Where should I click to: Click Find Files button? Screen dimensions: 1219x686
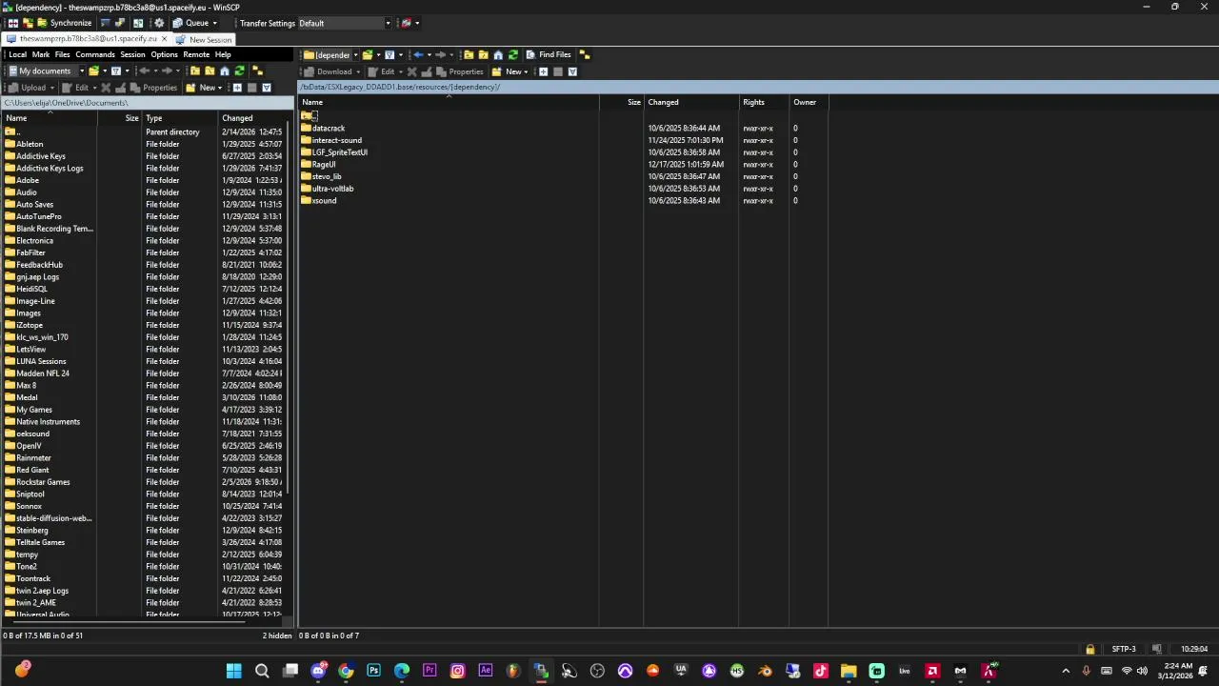[x=548, y=54]
